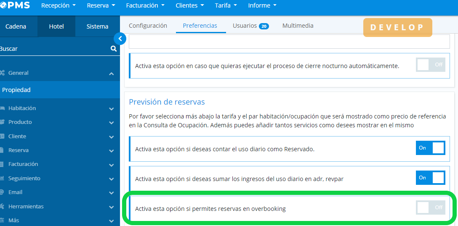Click the Herramientas tools icon in sidebar
Screen dimensions: 458x226
tap(2, 206)
